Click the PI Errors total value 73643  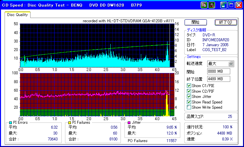pyautogui.click(x=53, y=139)
